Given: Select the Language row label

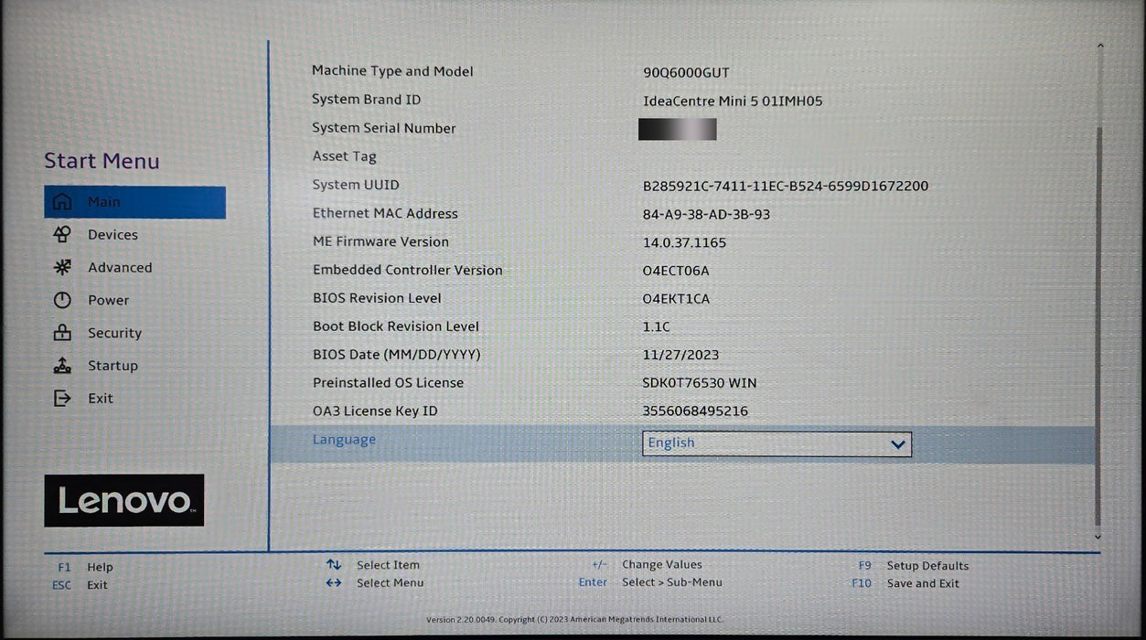Looking at the screenshot, I should click(x=344, y=440).
